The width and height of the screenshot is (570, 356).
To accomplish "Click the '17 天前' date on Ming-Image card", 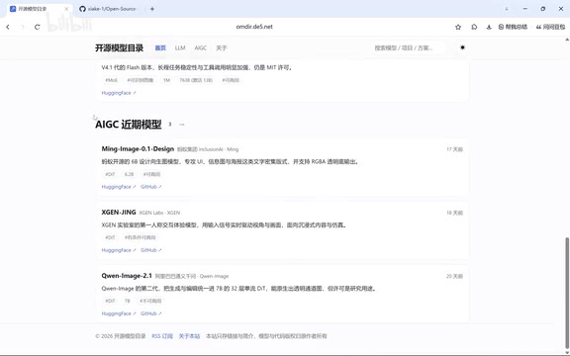I will click(x=454, y=149).
